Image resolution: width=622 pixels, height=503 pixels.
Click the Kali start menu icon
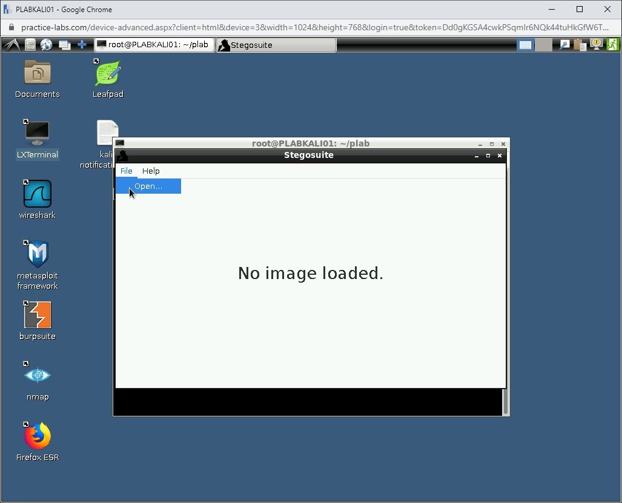[12, 45]
